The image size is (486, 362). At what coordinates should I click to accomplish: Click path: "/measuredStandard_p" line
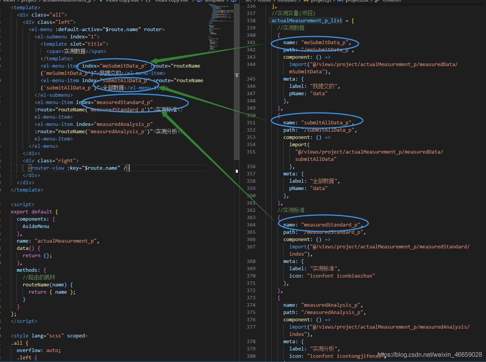click(x=325, y=232)
